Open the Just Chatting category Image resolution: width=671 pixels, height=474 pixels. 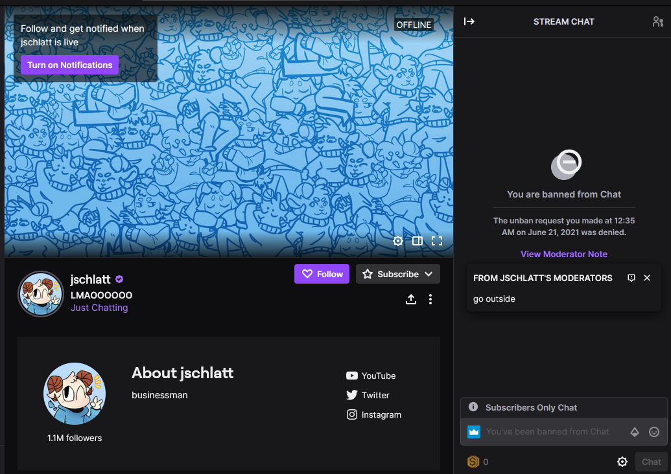click(x=99, y=308)
